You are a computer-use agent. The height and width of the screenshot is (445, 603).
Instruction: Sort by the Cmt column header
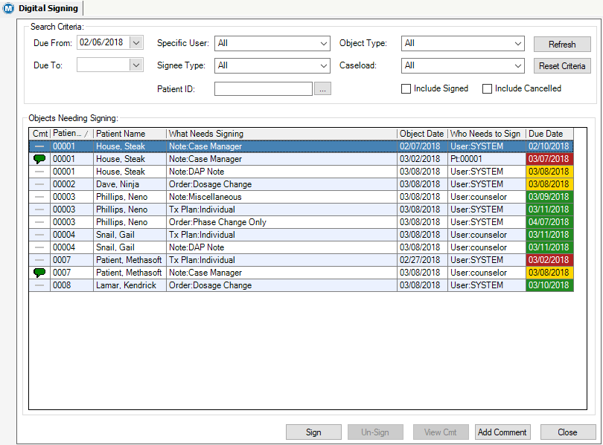(39, 134)
